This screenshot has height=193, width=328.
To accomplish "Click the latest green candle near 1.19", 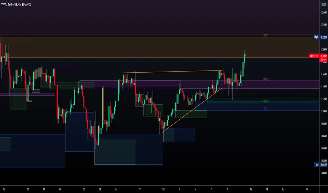I will point(244,58).
